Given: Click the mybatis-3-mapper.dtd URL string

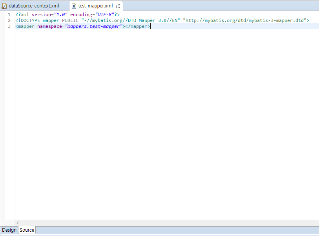Looking at the screenshot, I should tap(244, 20).
